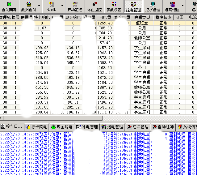This screenshot has width=197, height=175.
Task: Start monitoring with 启动监控
Action: click(75, 6)
